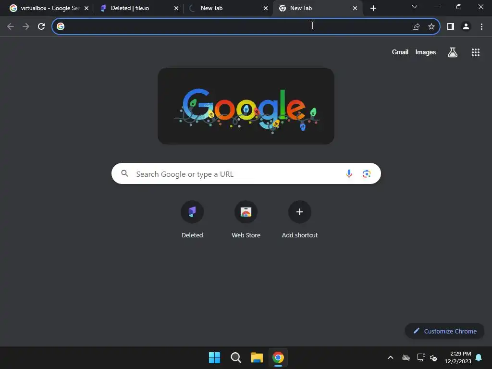Open the Images link
The height and width of the screenshot is (369, 492).
coord(426,52)
